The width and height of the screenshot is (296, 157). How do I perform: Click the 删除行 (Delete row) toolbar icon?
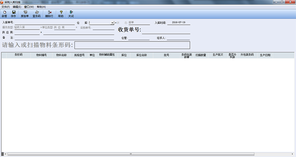49,14
